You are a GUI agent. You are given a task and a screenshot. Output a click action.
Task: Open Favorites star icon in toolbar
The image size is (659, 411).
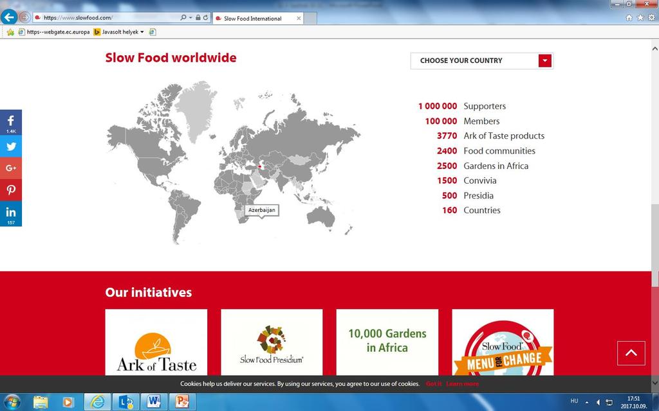(640, 17)
